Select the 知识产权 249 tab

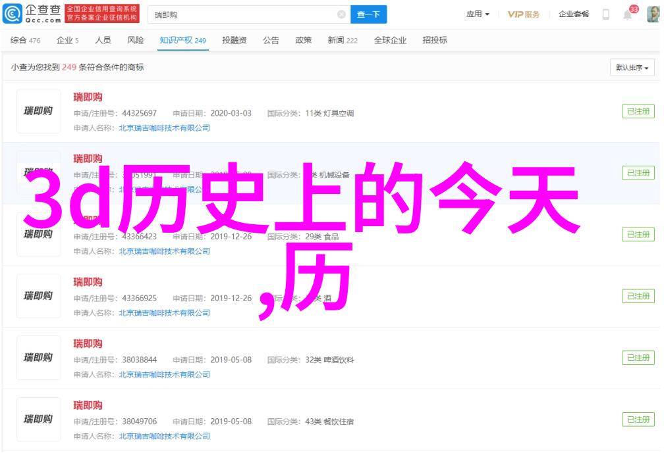183,40
